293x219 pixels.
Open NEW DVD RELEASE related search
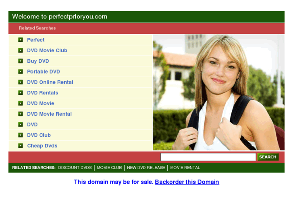[x=146, y=168]
